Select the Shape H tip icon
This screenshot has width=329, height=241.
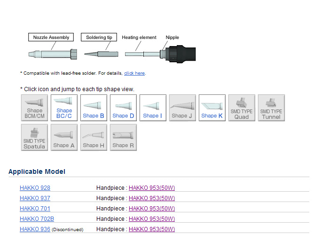(94, 138)
